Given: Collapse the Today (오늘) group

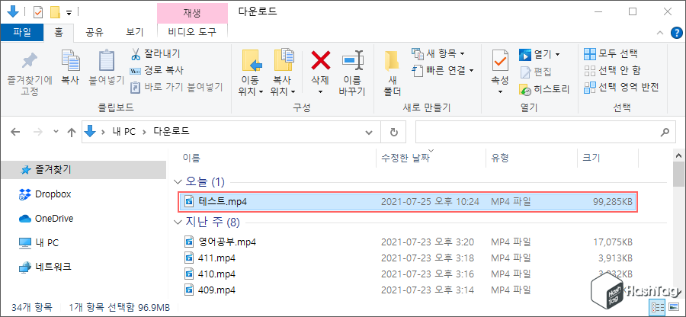Looking at the screenshot, I should (178, 181).
